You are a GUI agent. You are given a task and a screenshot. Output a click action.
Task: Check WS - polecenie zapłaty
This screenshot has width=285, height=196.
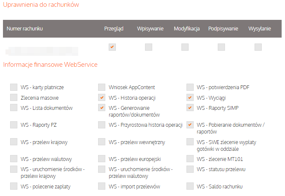tap(14, 186)
